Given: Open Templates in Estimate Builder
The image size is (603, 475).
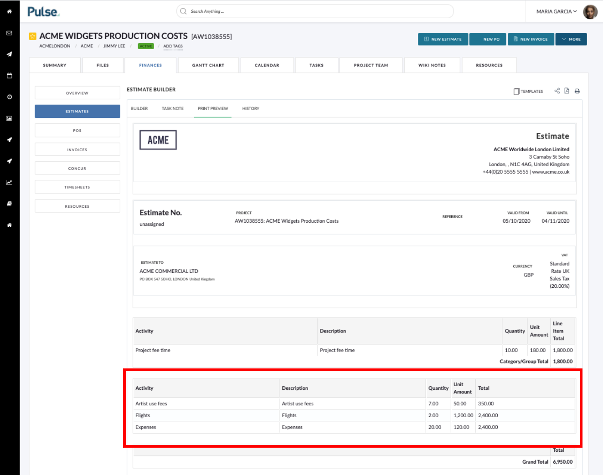Looking at the screenshot, I should point(528,92).
